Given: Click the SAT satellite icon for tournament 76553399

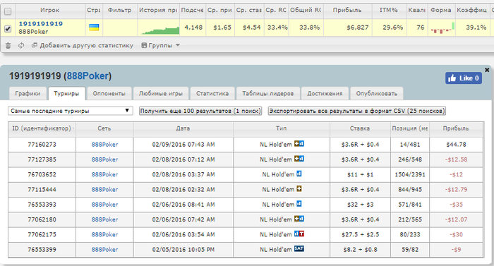Looking at the screenshot, I should click(299, 248).
